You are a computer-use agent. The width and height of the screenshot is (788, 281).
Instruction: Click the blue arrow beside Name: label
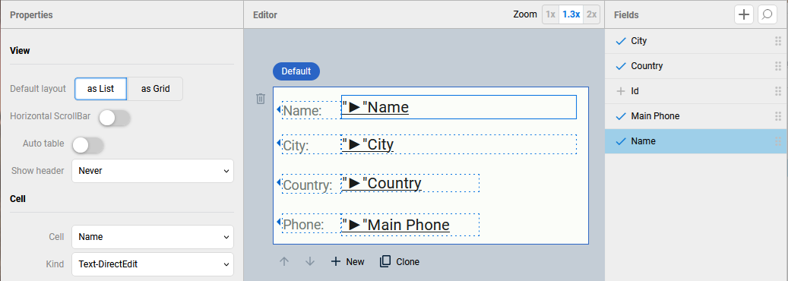279,109
